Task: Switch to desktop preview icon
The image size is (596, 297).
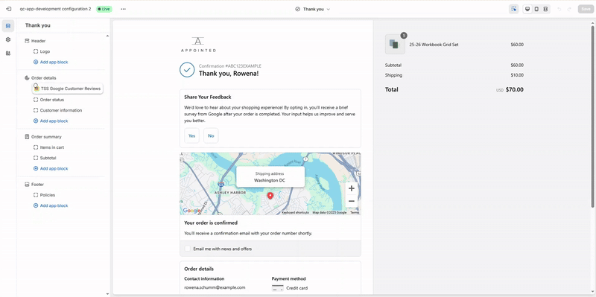Action: pyautogui.click(x=527, y=9)
